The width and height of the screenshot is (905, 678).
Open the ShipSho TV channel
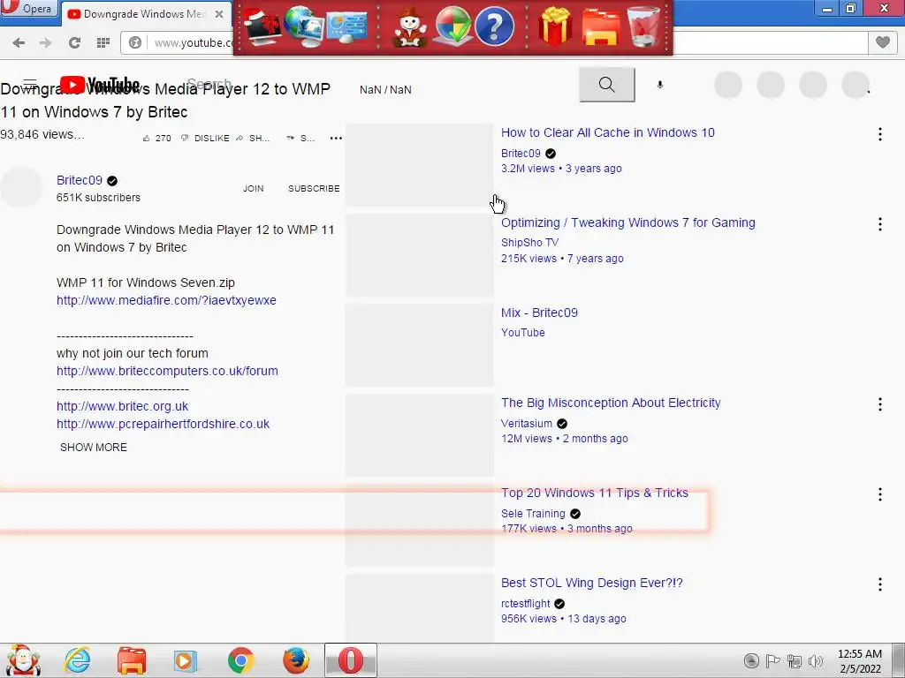pos(530,243)
